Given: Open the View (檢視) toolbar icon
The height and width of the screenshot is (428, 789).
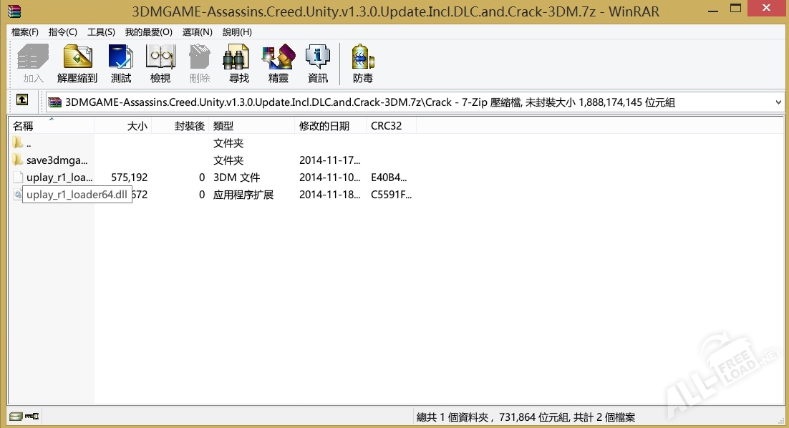Looking at the screenshot, I should tap(160, 63).
